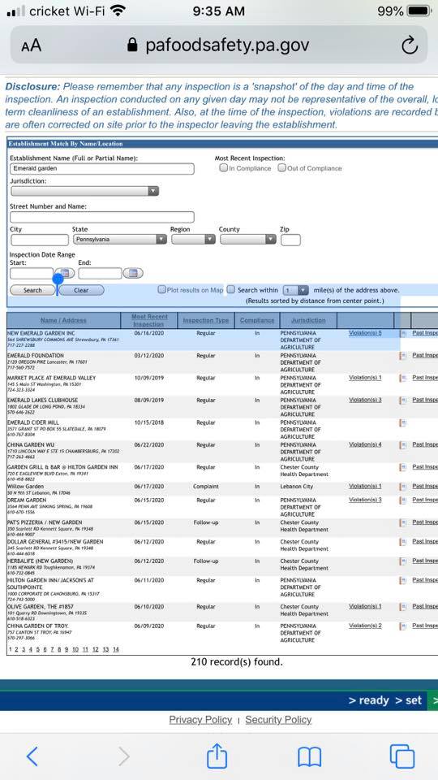Screen dimensions: 438x780
Task: Open the miles distance dropdown
Action: [296, 290]
